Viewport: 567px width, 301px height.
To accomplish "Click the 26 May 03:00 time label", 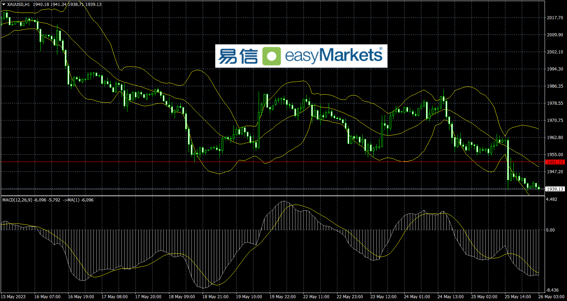I will [551, 297].
